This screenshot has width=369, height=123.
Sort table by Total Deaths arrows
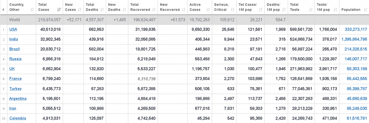[101, 10]
